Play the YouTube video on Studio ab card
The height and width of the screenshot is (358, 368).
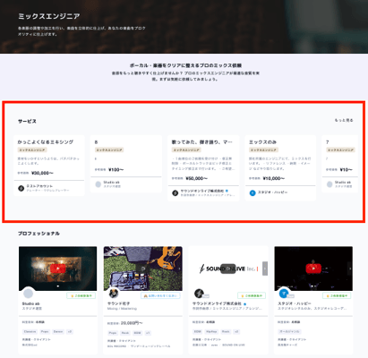click(x=58, y=268)
